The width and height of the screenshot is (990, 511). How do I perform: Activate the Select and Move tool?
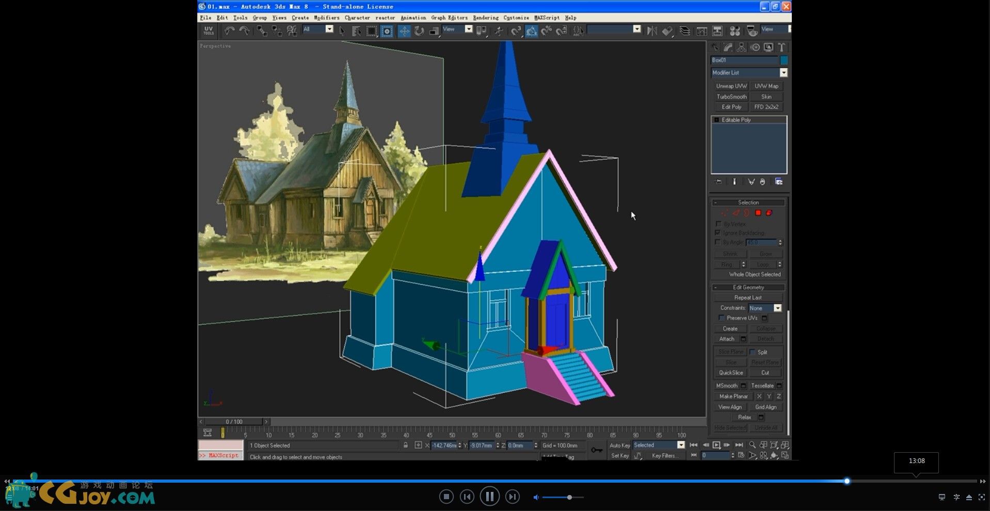[404, 31]
